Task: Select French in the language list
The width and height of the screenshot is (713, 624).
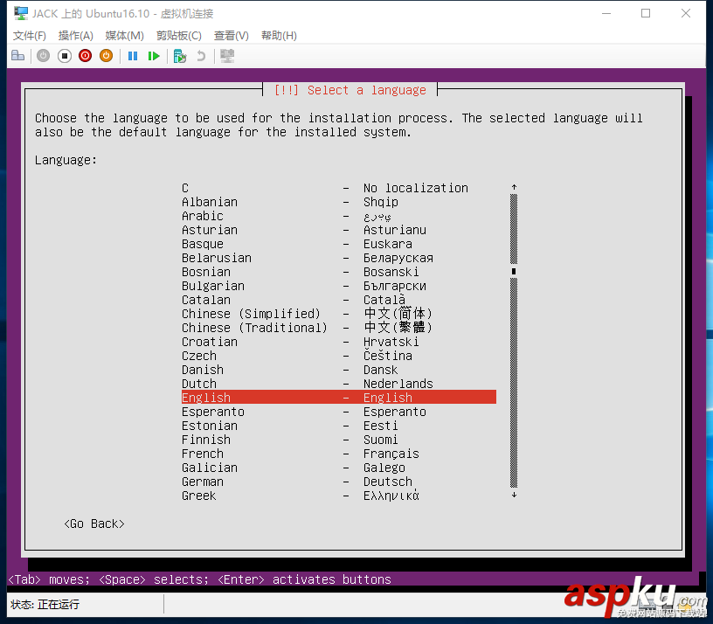Action: pyautogui.click(x=339, y=454)
